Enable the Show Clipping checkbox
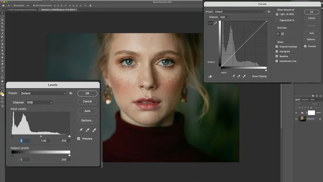 point(249,76)
